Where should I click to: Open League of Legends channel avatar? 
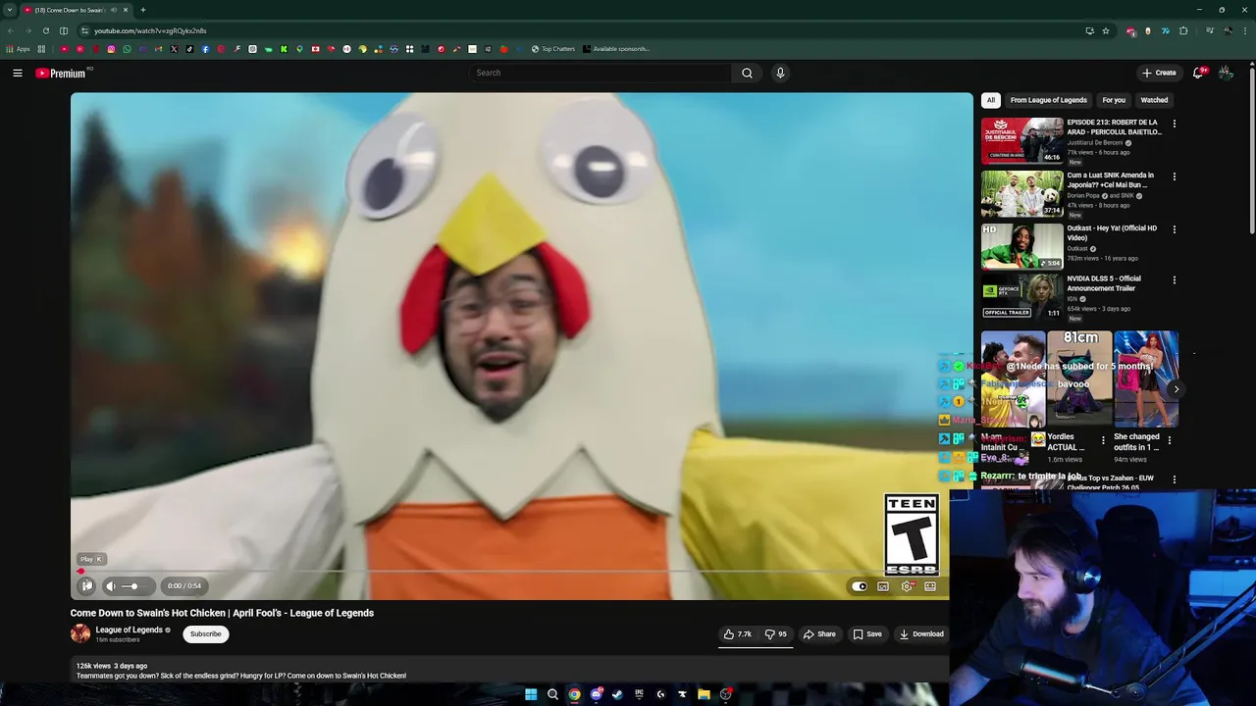click(x=80, y=633)
